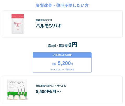This screenshot has height=106, width=125.
Task: Click the 美容育毛サプリ label
Action: point(44,20)
